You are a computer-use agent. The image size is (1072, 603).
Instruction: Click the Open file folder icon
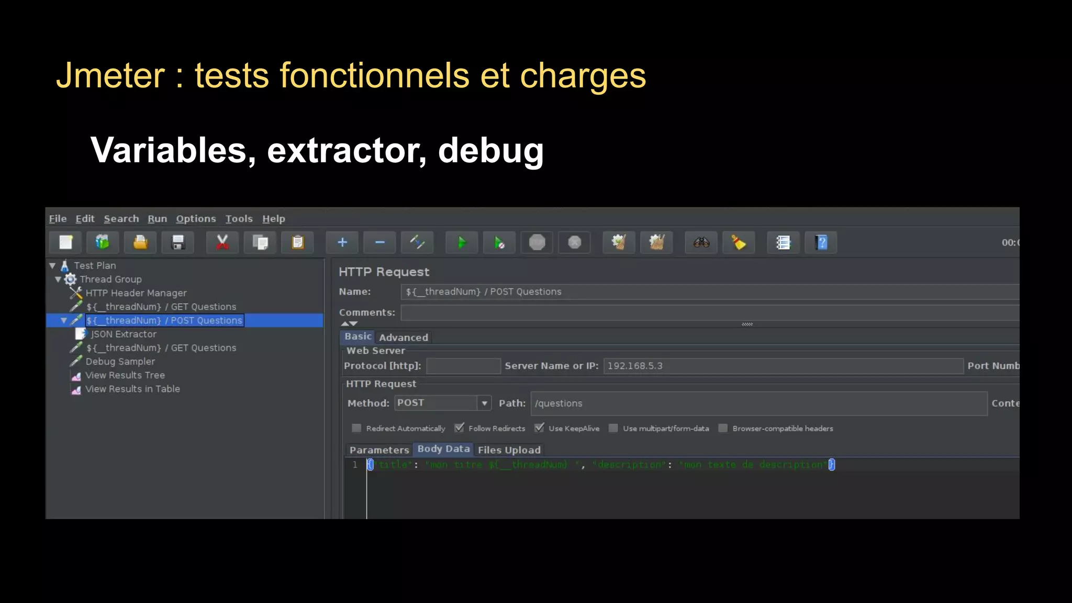[140, 242]
